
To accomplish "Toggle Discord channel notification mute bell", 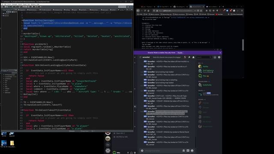I will (185, 57).
